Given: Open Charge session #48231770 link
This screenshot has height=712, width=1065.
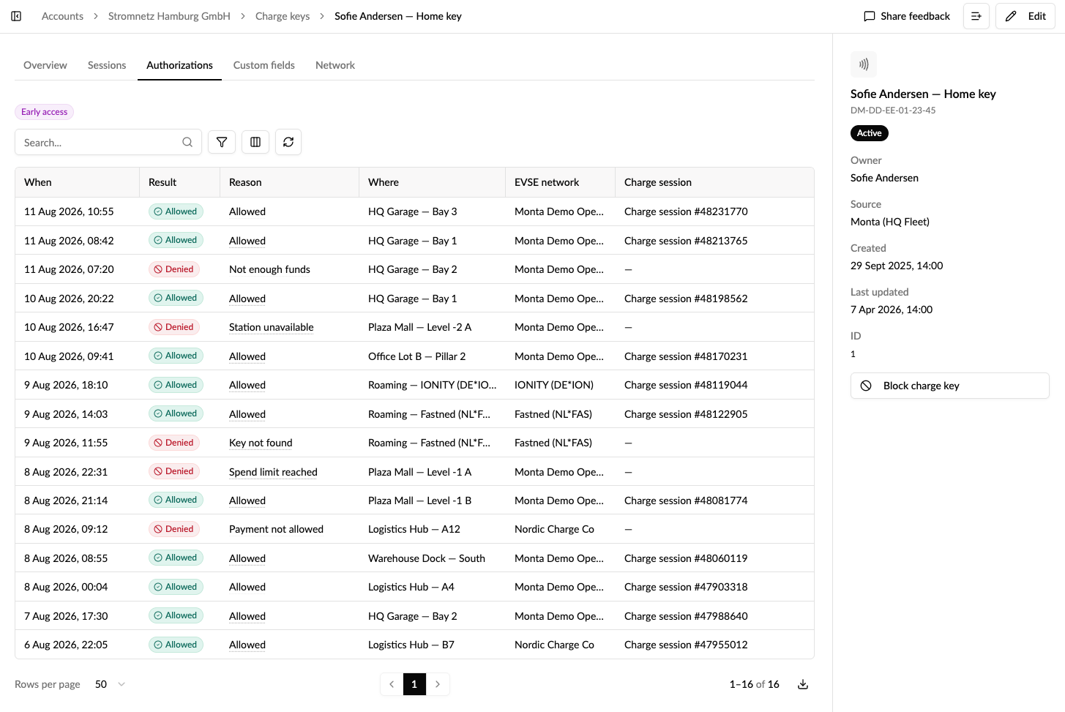Looking at the screenshot, I should pos(686,211).
